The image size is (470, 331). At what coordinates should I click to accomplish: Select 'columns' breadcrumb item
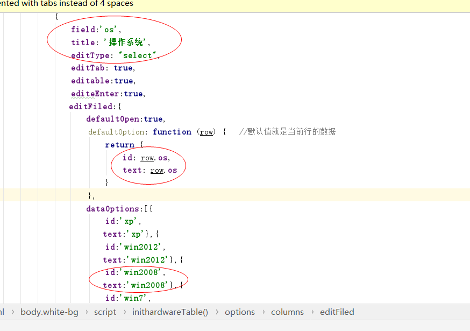point(287,312)
